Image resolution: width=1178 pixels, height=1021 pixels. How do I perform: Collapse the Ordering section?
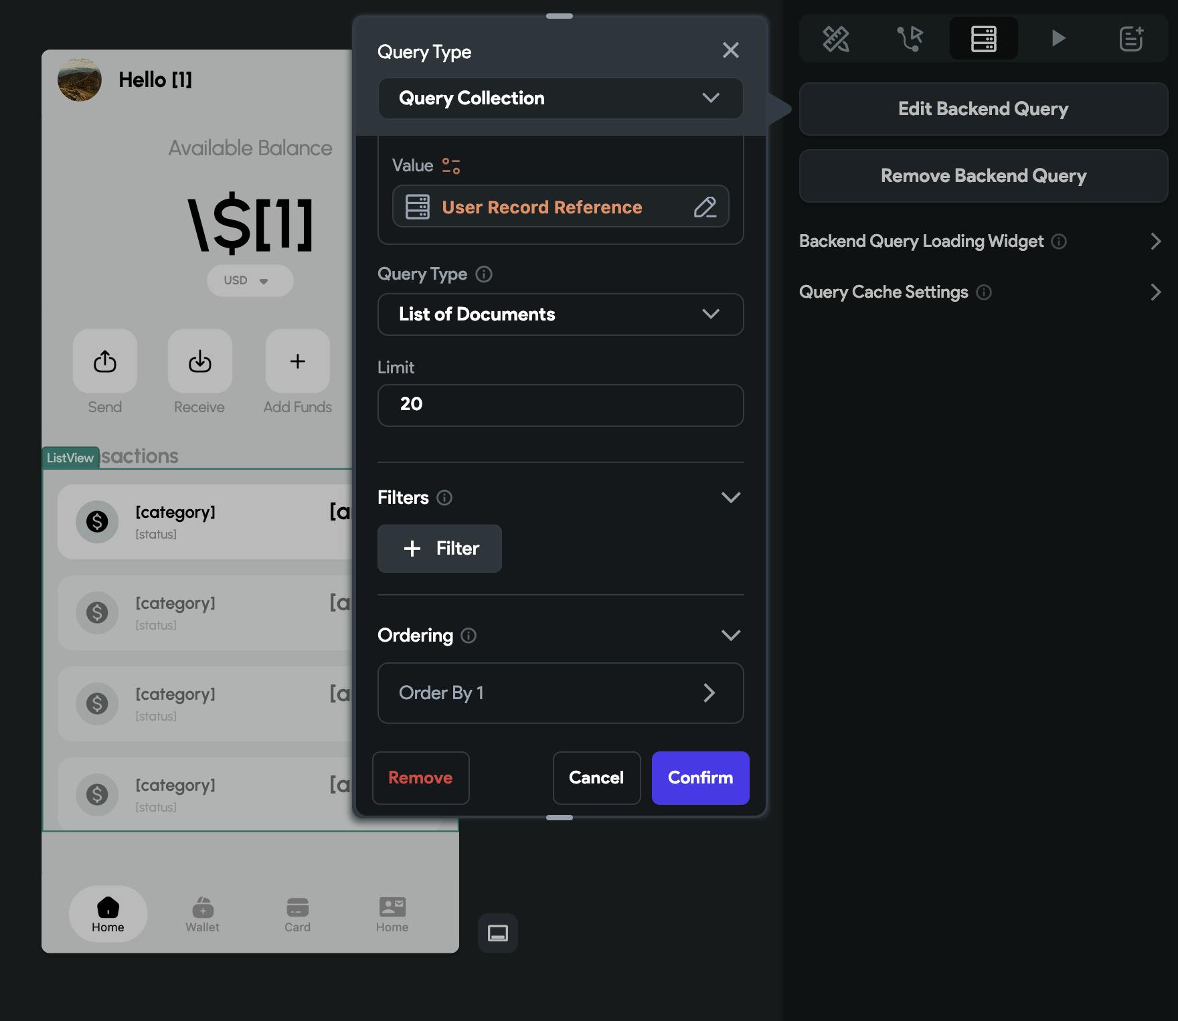click(731, 635)
